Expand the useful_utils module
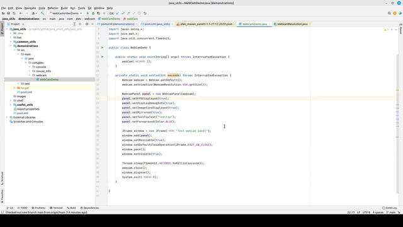Screen dimensions: 403x227 [x=11, y=105]
